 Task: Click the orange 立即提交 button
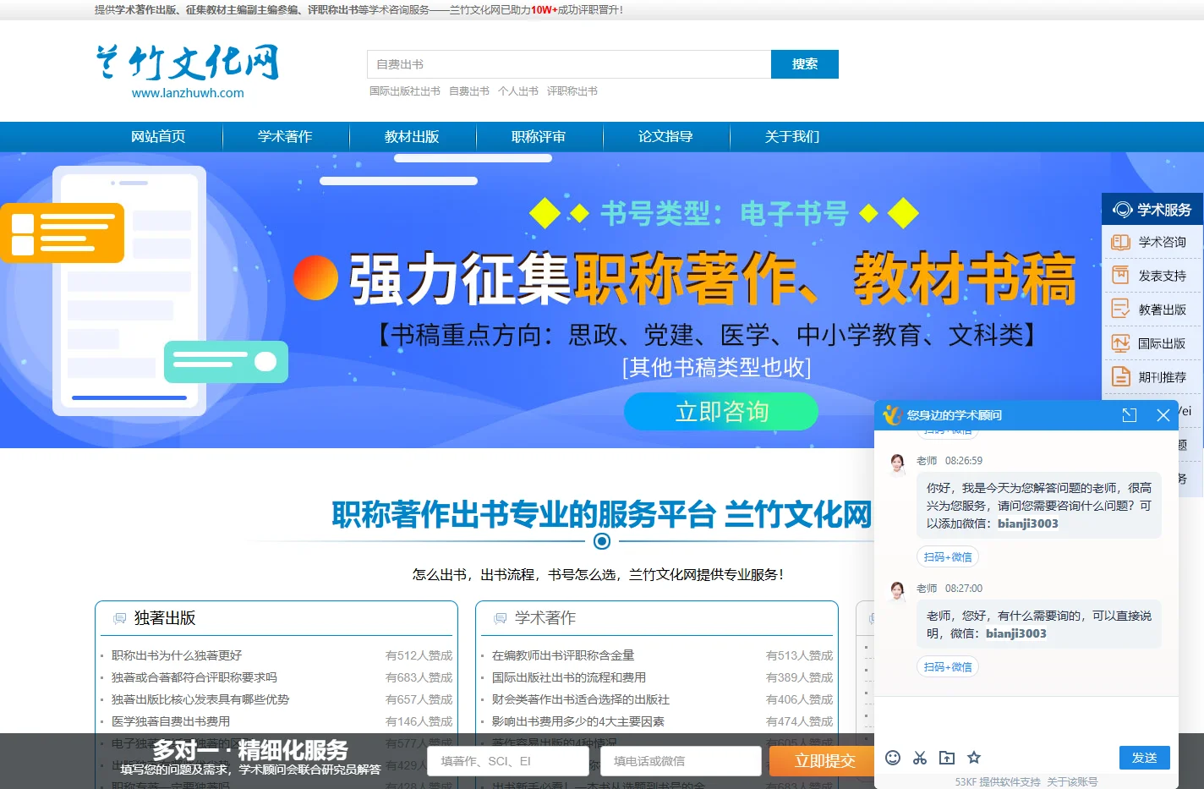(x=825, y=761)
